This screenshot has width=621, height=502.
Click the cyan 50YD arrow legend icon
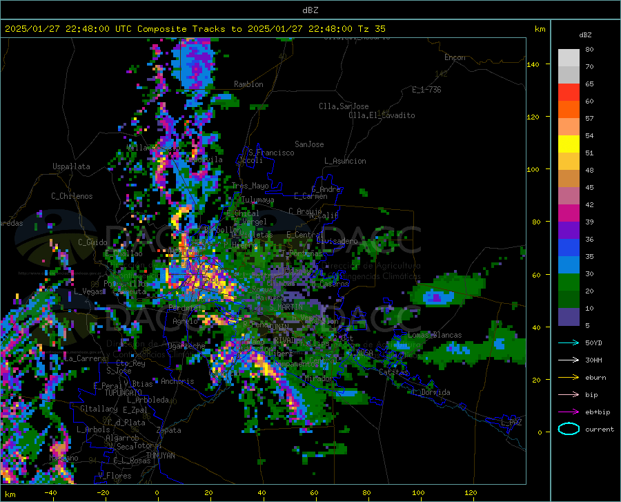569,342
